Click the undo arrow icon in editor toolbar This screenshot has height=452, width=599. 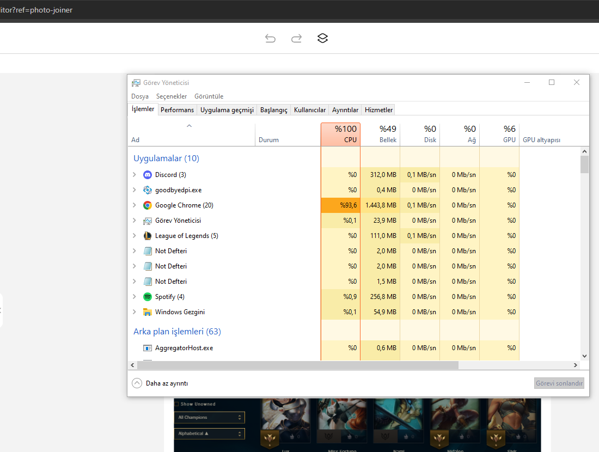[270, 38]
